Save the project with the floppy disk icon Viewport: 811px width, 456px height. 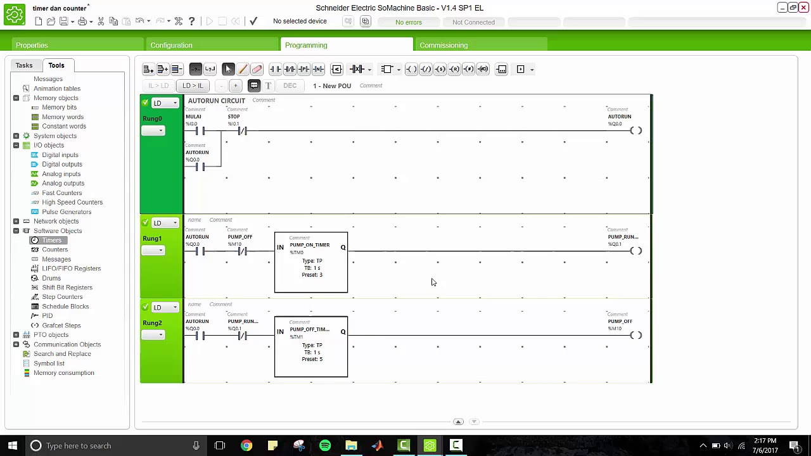pos(63,22)
